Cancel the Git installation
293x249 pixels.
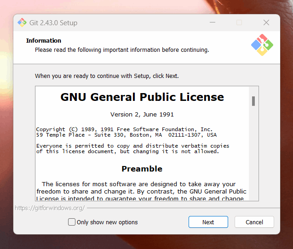pos(254,222)
